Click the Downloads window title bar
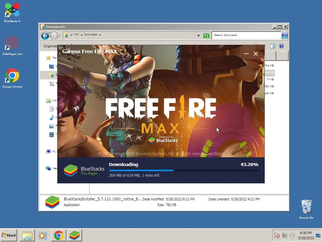This screenshot has width=322, height=242. click(x=156, y=27)
